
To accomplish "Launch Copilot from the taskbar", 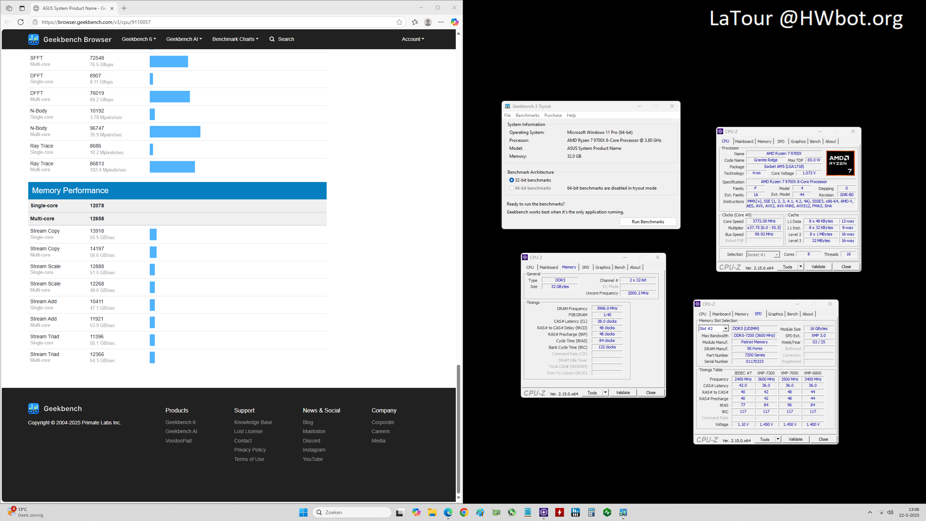I will [x=416, y=512].
